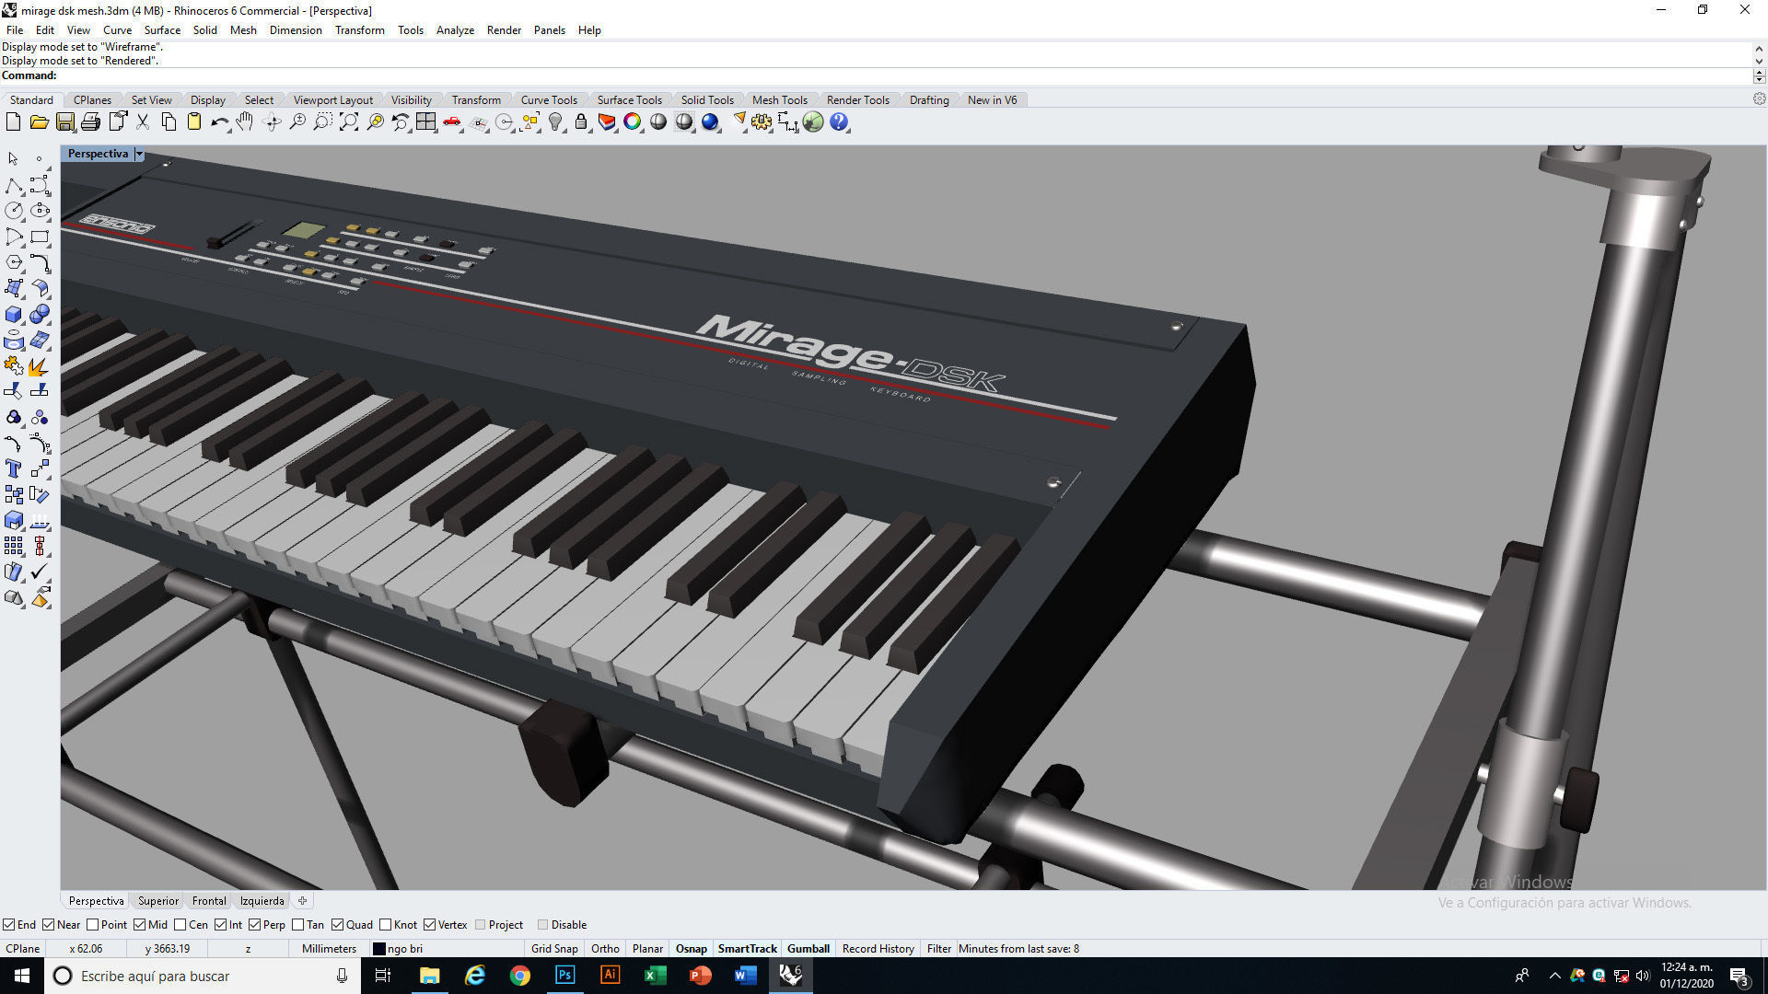
Task: Enable the Tan osnap checkbox
Action: (297, 925)
